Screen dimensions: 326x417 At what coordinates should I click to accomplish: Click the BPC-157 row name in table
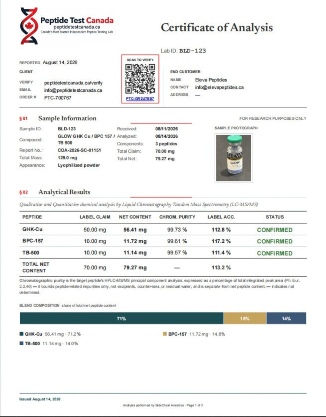pyautogui.click(x=32, y=241)
